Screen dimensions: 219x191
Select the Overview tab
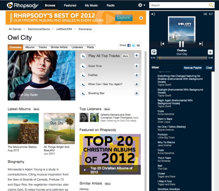pos(15,47)
